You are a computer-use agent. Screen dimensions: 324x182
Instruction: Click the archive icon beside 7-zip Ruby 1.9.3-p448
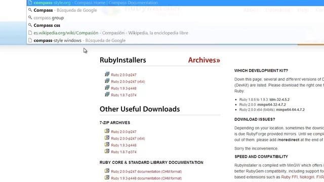(x=107, y=145)
